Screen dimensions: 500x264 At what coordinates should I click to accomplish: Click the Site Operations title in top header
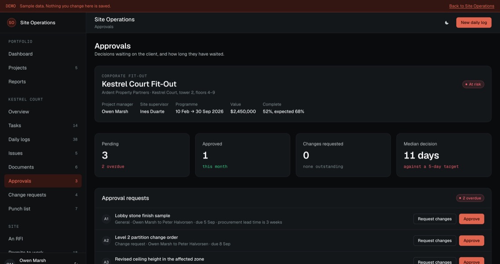coord(114,20)
